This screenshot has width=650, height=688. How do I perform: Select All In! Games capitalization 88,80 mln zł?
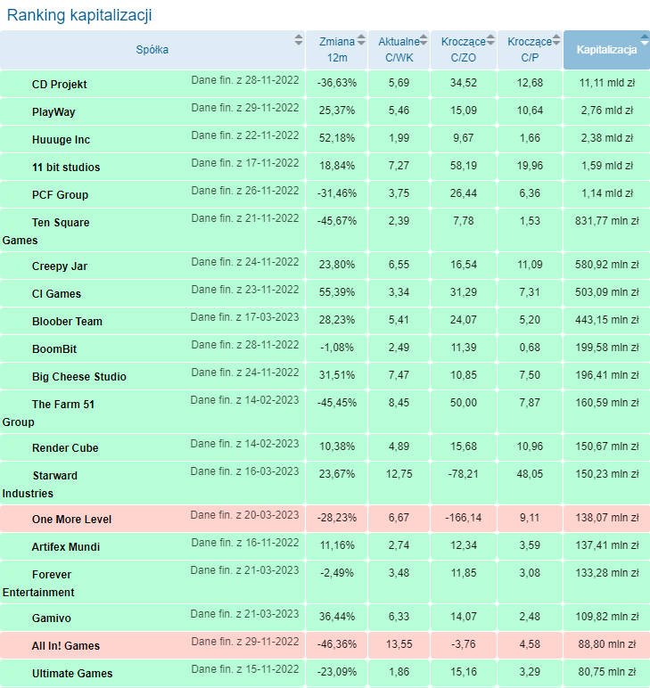click(607, 645)
